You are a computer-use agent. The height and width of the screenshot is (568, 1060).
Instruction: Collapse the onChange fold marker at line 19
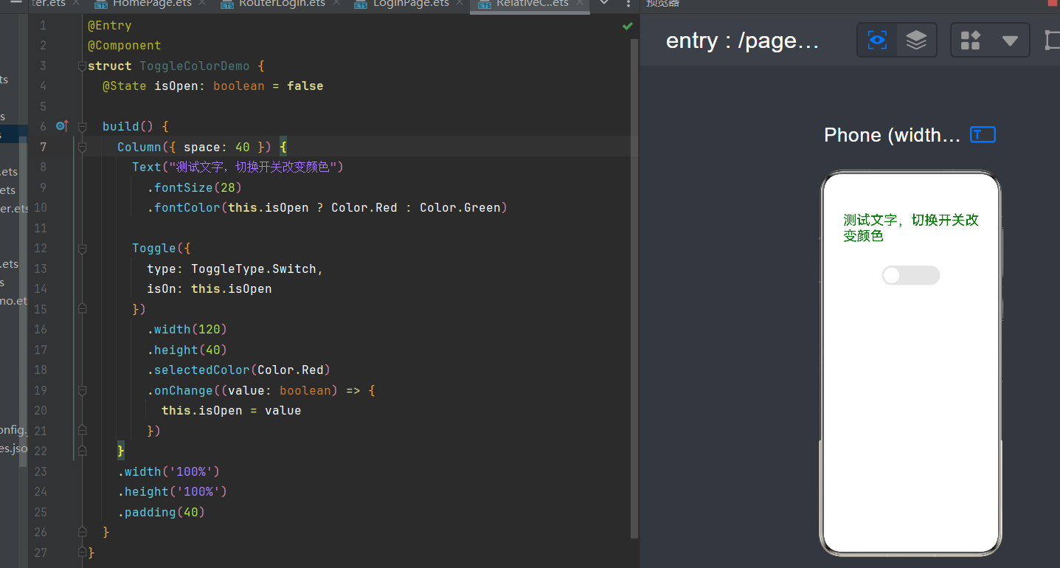(x=82, y=389)
